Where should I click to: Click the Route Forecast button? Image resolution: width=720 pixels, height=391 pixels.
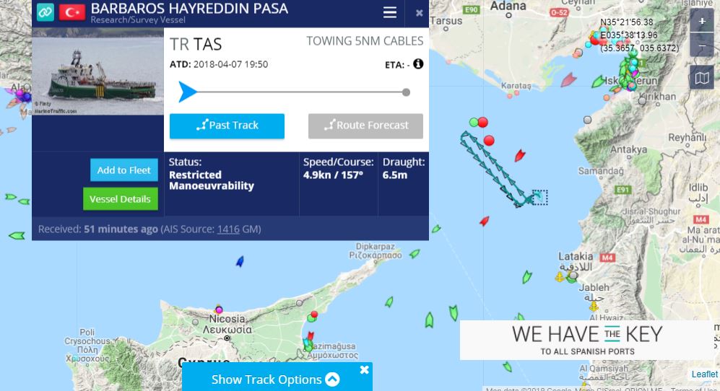point(365,126)
